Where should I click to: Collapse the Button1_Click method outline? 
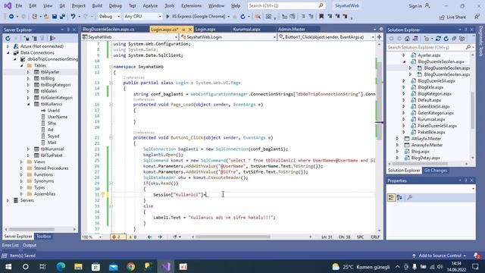[x=111, y=138]
